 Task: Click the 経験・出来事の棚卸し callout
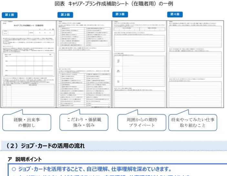[27, 122]
